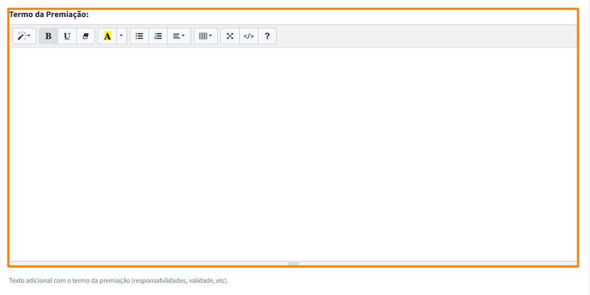Viewport: 590px width, 295px height.
Task: Toggle underline formatting
Action: click(x=67, y=36)
